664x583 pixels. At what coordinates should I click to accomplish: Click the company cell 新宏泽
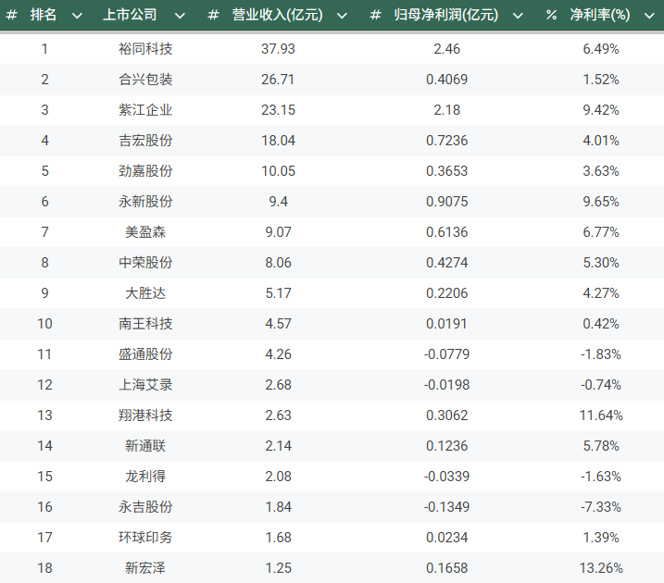(145, 568)
